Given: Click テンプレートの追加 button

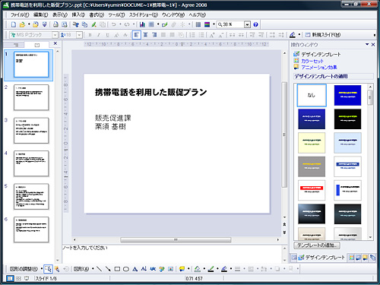Looking at the screenshot, I should pyautogui.click(x=317, y=245).
